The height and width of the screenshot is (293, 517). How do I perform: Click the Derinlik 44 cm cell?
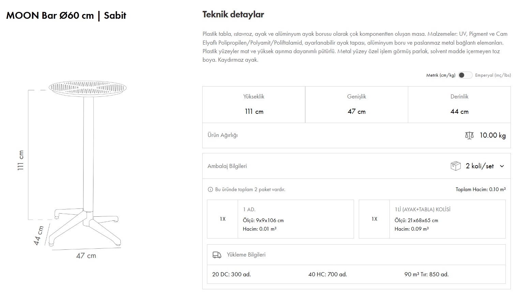[459, 105]
